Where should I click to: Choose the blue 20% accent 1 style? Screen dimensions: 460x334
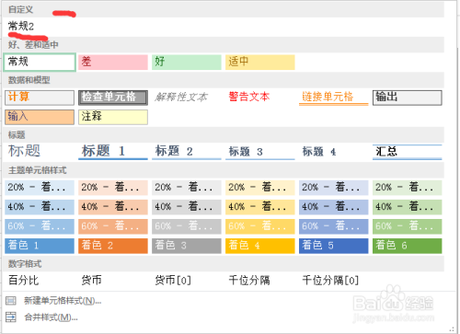40,188
